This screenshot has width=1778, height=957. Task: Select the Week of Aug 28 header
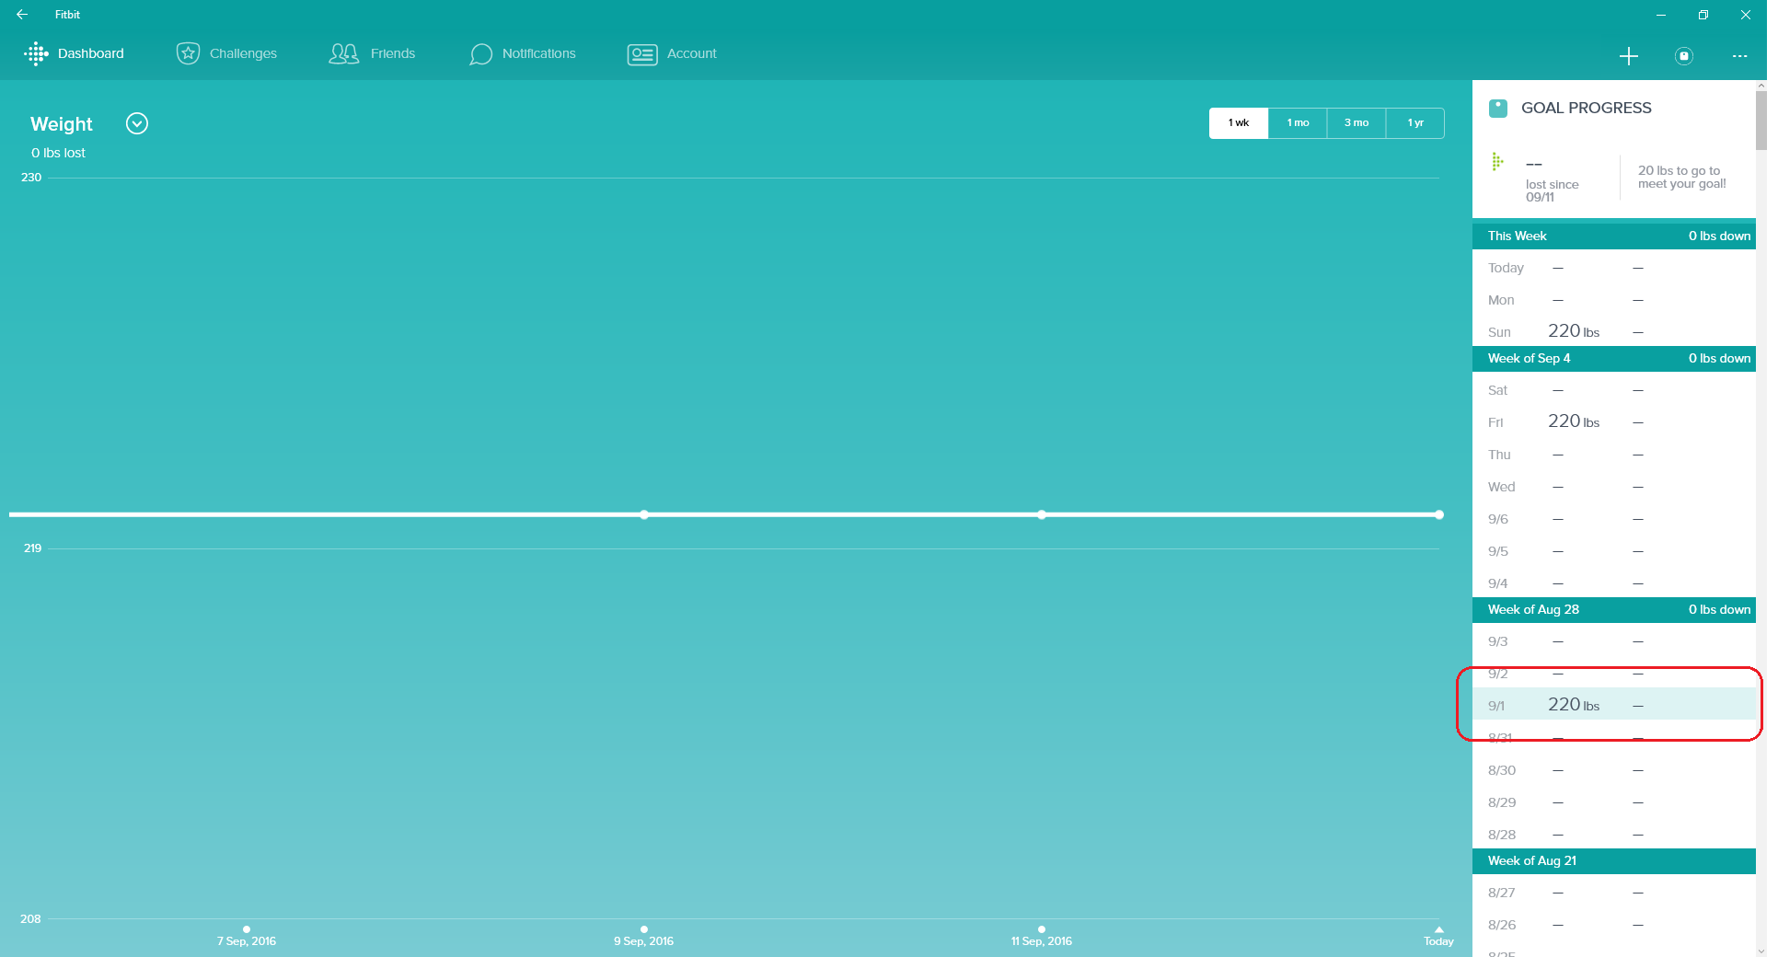[x=1613, y=609]
